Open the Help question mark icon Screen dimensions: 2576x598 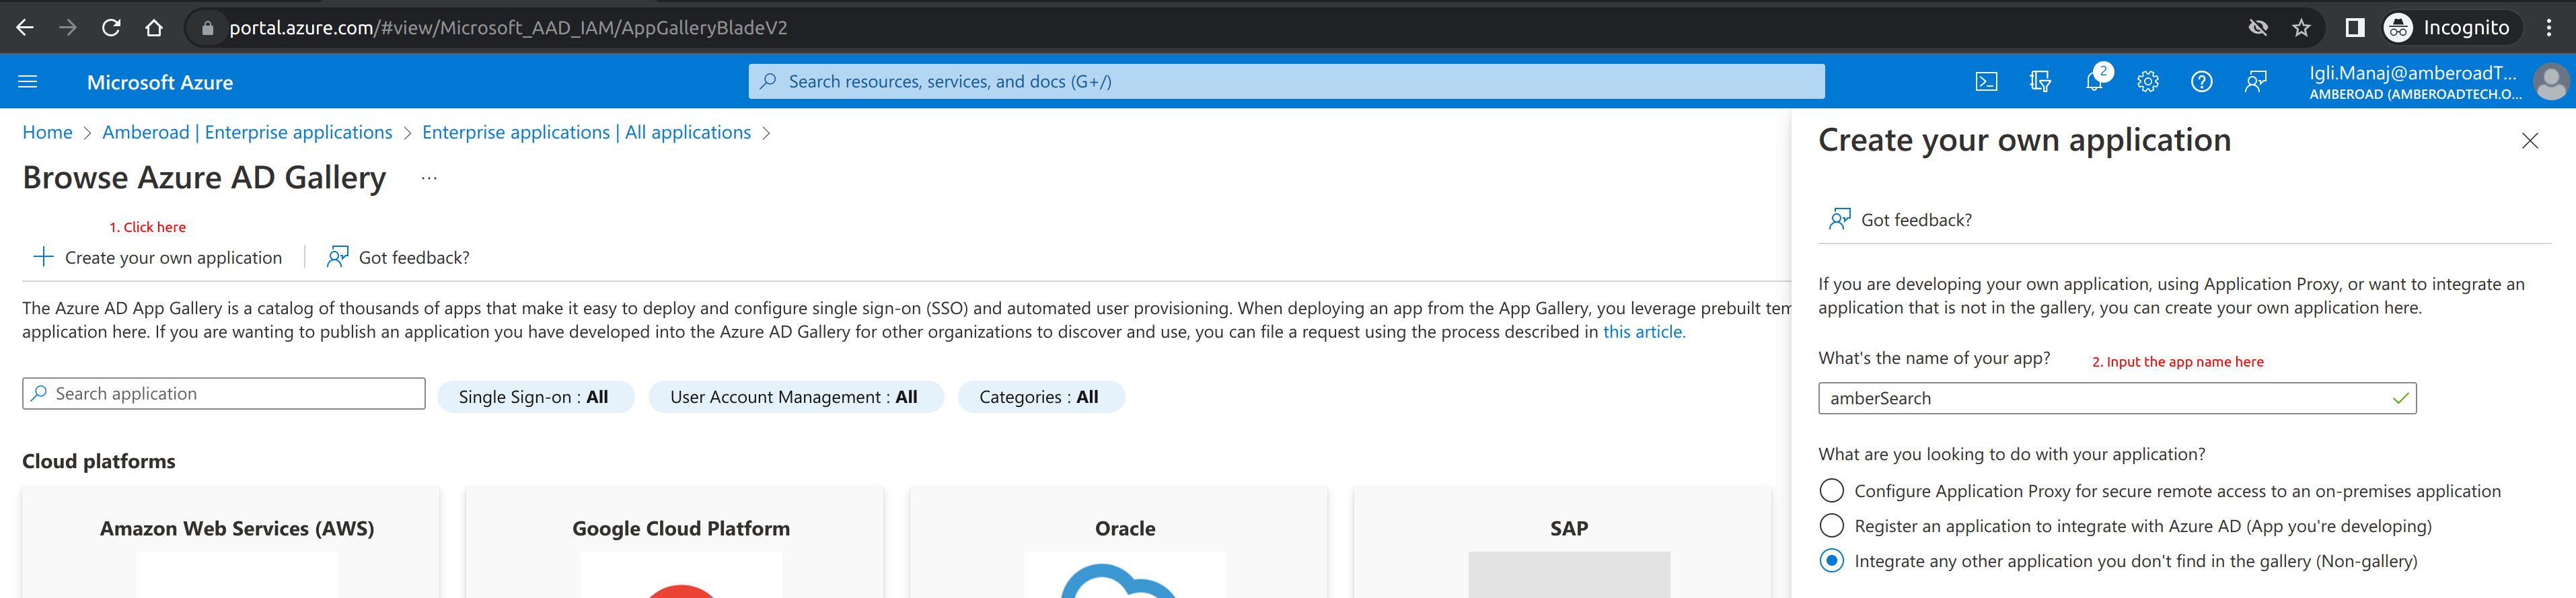click(x=2201, y=82)
